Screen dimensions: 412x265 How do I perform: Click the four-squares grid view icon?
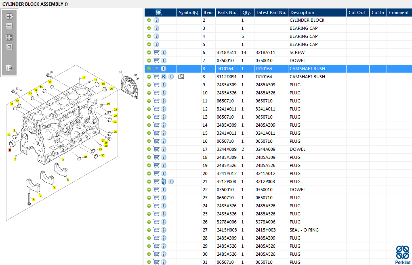[9, 38]
